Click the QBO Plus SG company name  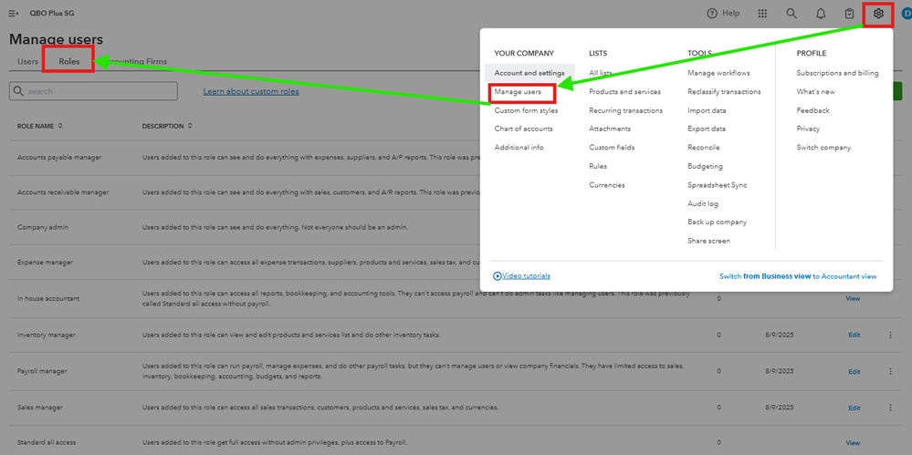(x=52, y=14)
